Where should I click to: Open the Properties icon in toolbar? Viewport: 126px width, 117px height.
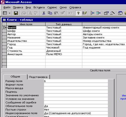click(106, 13)
